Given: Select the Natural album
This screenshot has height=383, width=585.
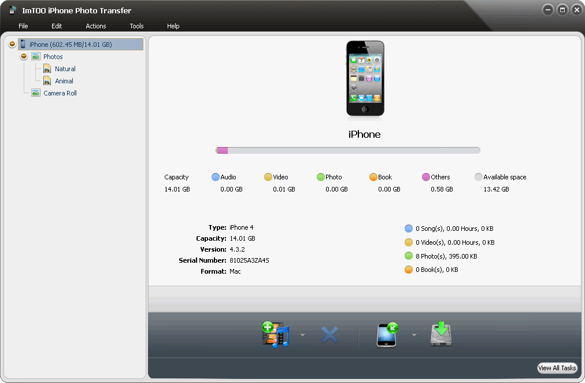Looking at the screenshot, I should [x=65, y=69].
